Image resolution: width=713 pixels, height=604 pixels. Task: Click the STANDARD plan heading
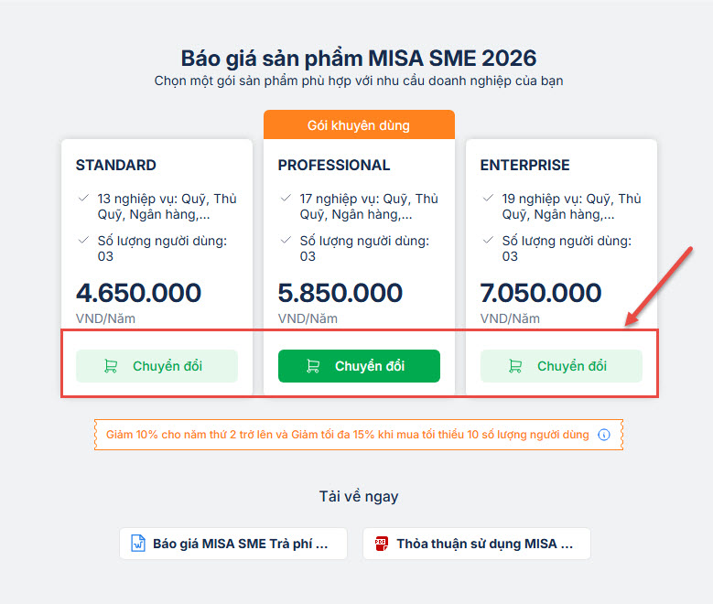coord(116,166)
